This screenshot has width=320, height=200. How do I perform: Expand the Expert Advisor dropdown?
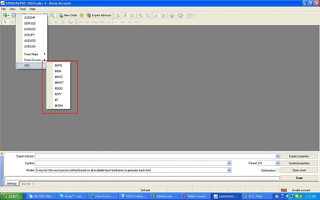click(x=278, y=157)
